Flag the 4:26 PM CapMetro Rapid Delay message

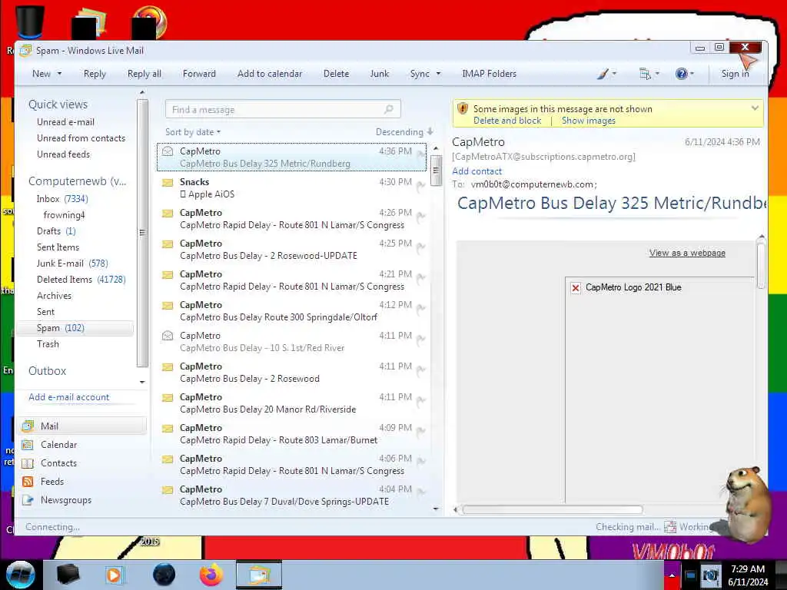[420, 217]
